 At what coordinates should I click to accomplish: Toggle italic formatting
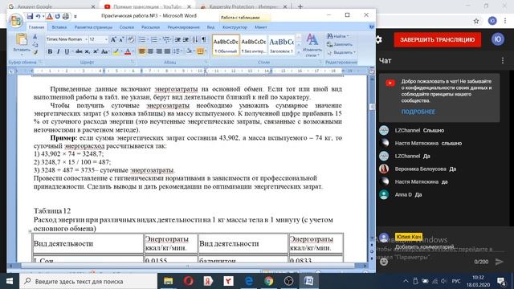click(x=59, y=51)
